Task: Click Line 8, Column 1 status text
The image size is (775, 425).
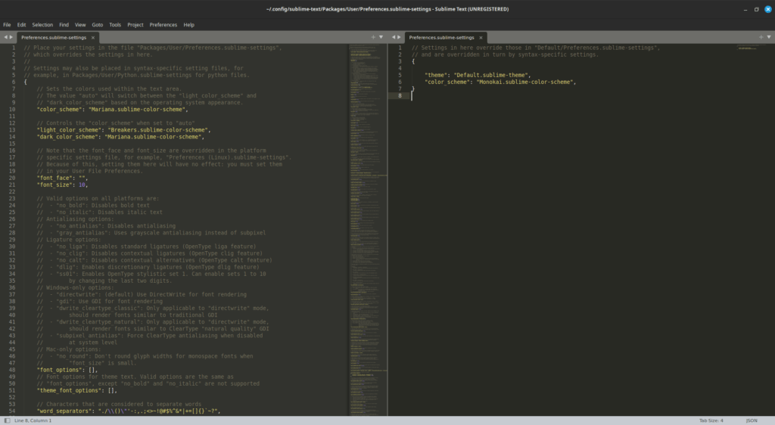Action: click(33, 420)
